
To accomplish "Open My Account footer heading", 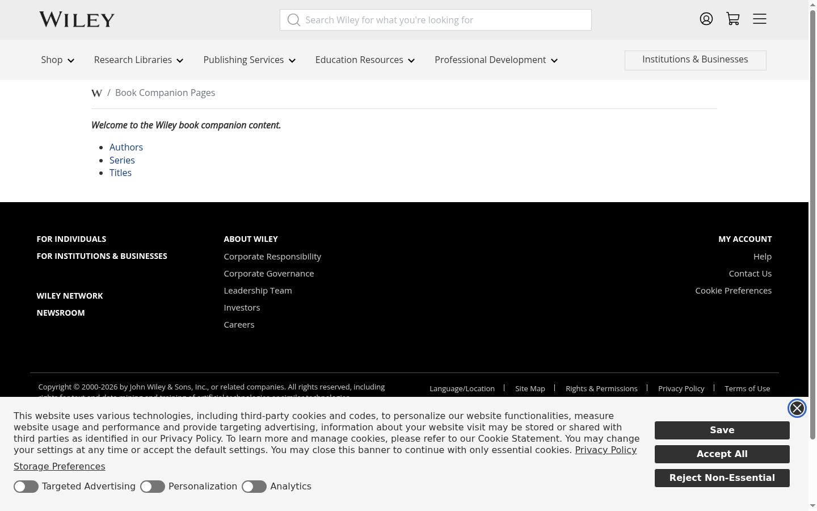I will point(745,239).
